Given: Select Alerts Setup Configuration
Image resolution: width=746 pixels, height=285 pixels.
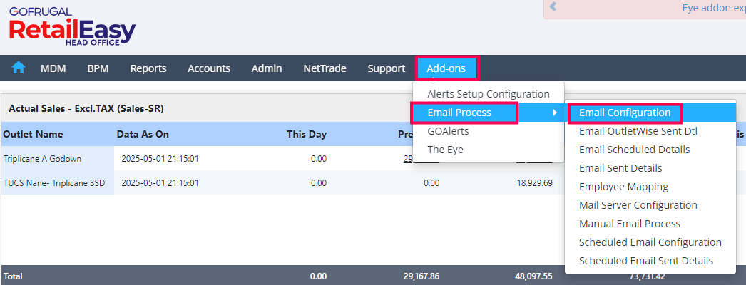Looking at the screenshot, I should coord(489,94).
